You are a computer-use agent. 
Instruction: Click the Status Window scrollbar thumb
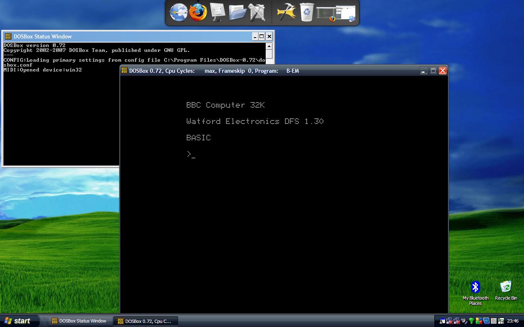coord(269,54)
